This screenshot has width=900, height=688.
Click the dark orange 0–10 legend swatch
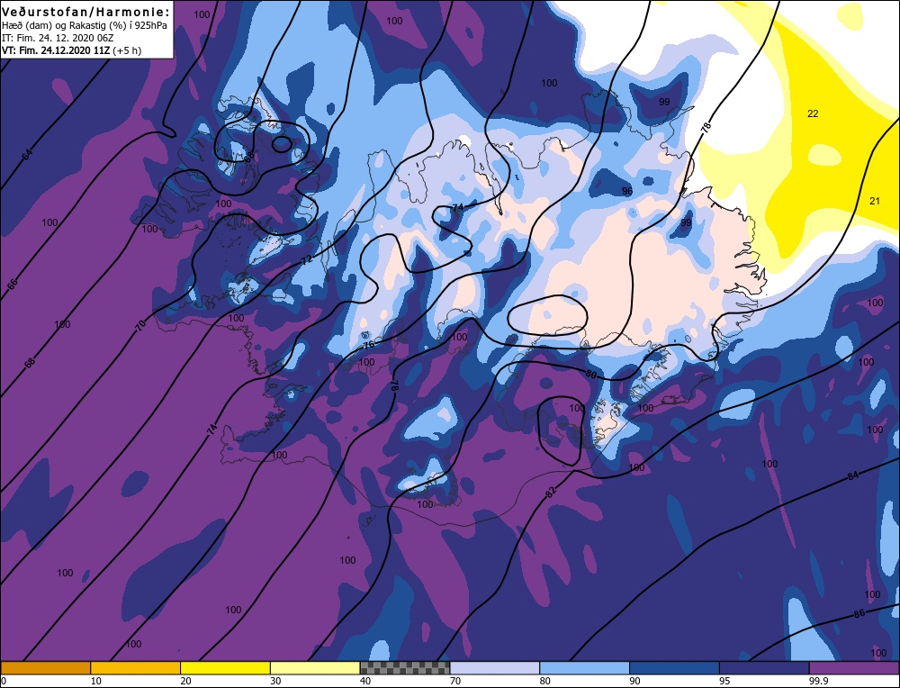tap(45, 667)
